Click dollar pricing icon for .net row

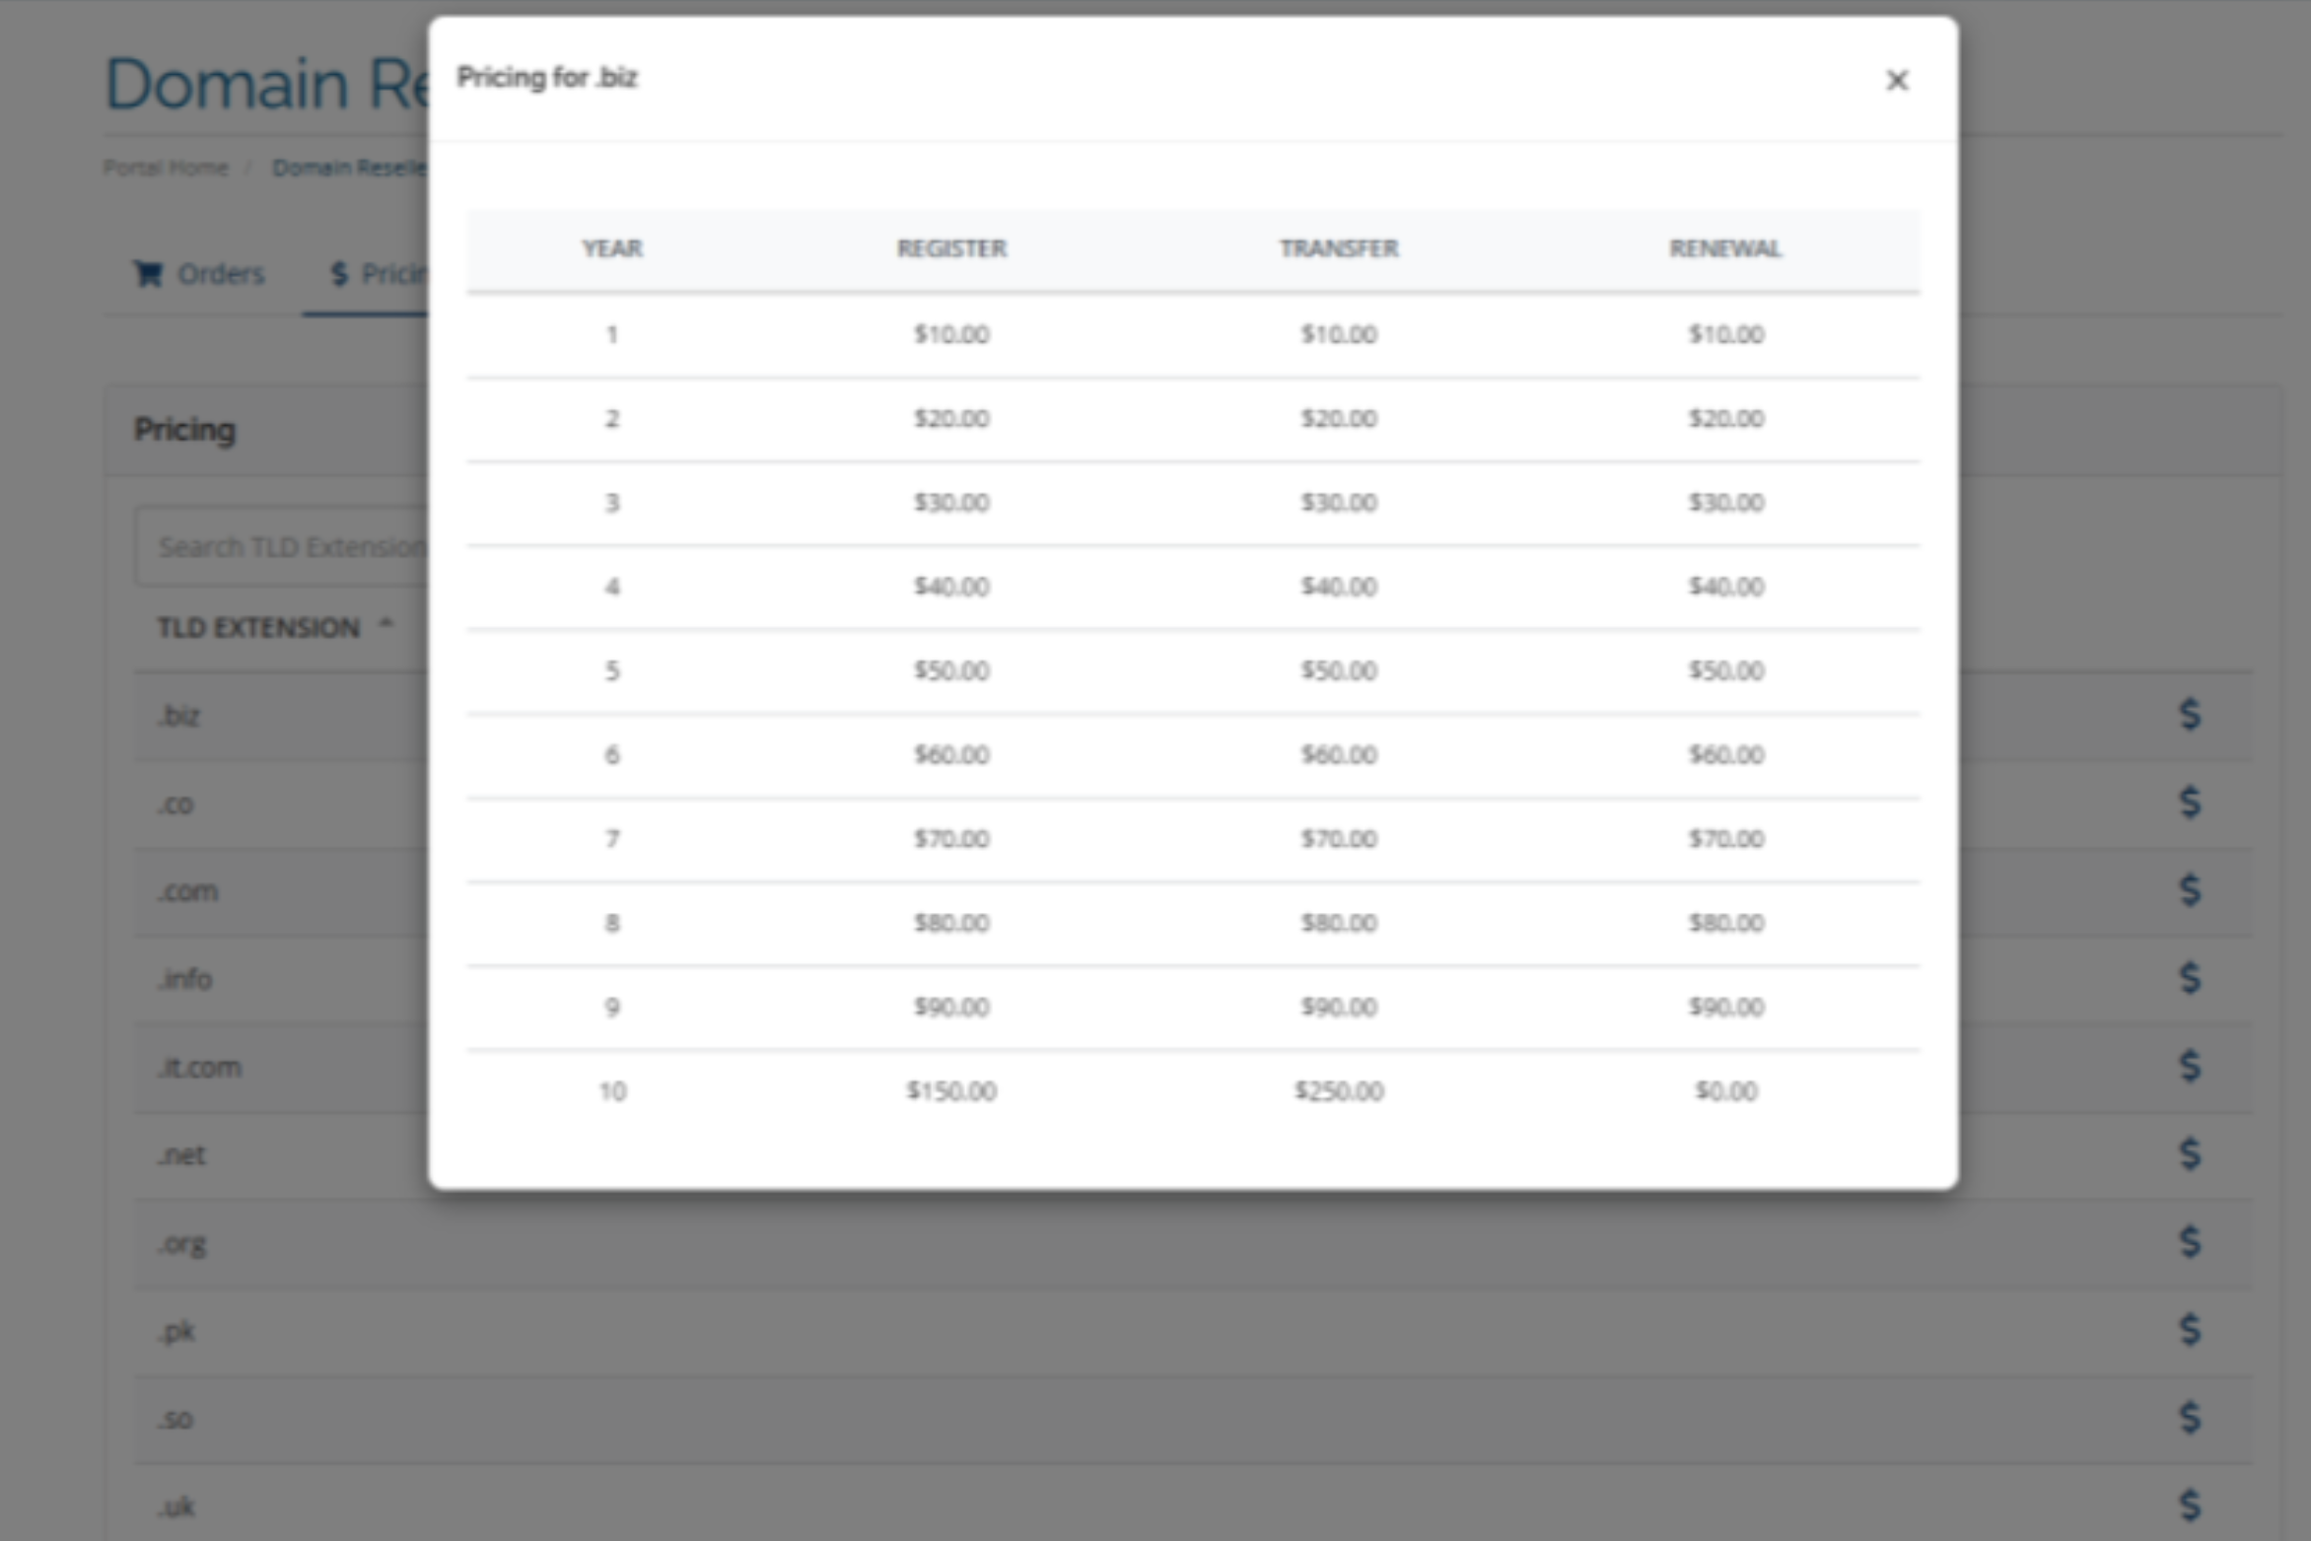click(x=2189, y=1154)
